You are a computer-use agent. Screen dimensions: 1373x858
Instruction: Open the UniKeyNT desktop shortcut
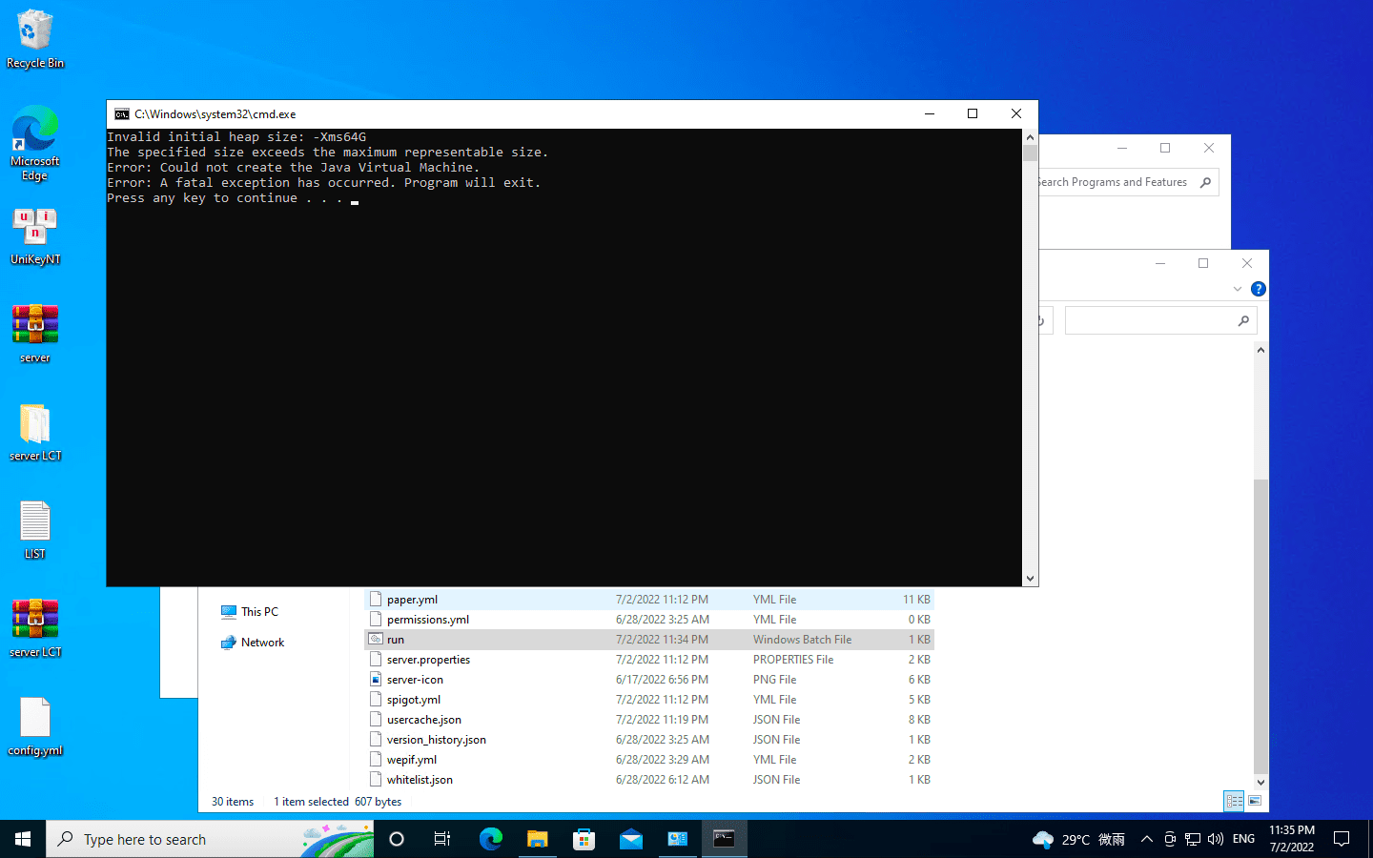coord(35,235)
